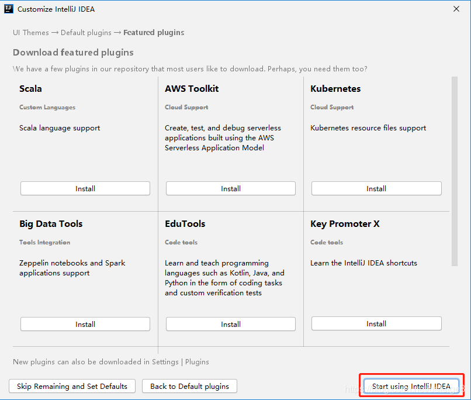Click Start using IntelliJ IDEA
471x400 pixels.
(x=411, y=386)
